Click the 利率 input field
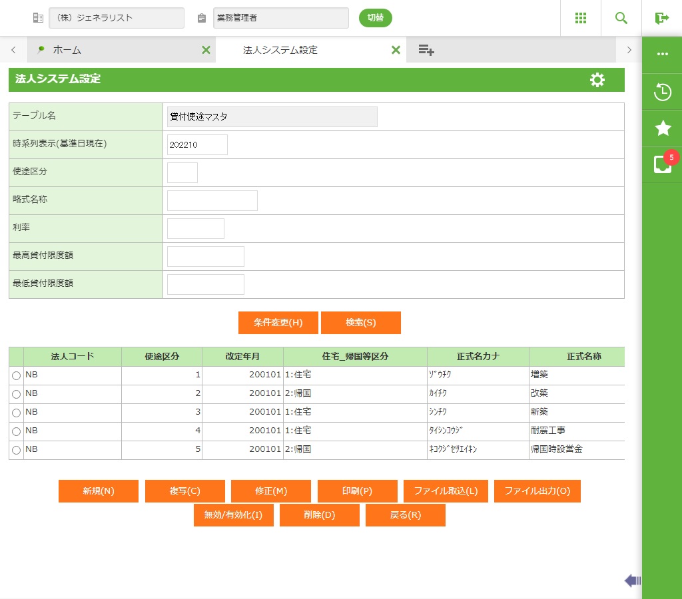 coord(196,228)
